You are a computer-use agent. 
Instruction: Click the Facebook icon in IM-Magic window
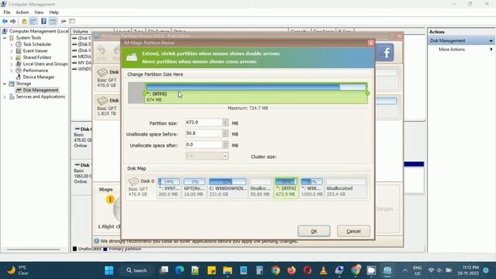click(385, 53)
